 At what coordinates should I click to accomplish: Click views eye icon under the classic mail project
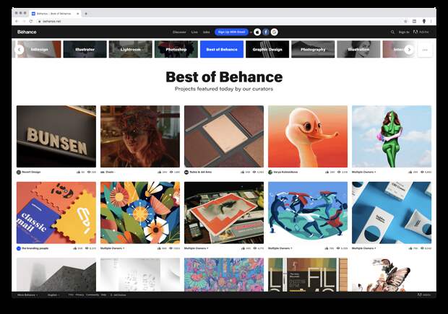point(86,248)
